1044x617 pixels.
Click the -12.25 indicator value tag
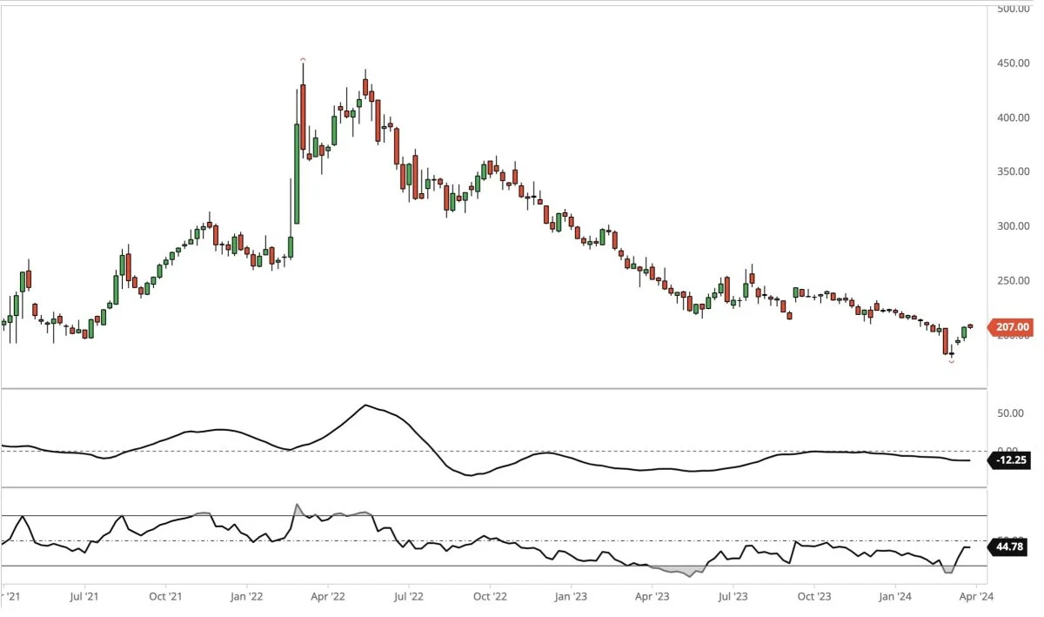[x=1010, y=460]
